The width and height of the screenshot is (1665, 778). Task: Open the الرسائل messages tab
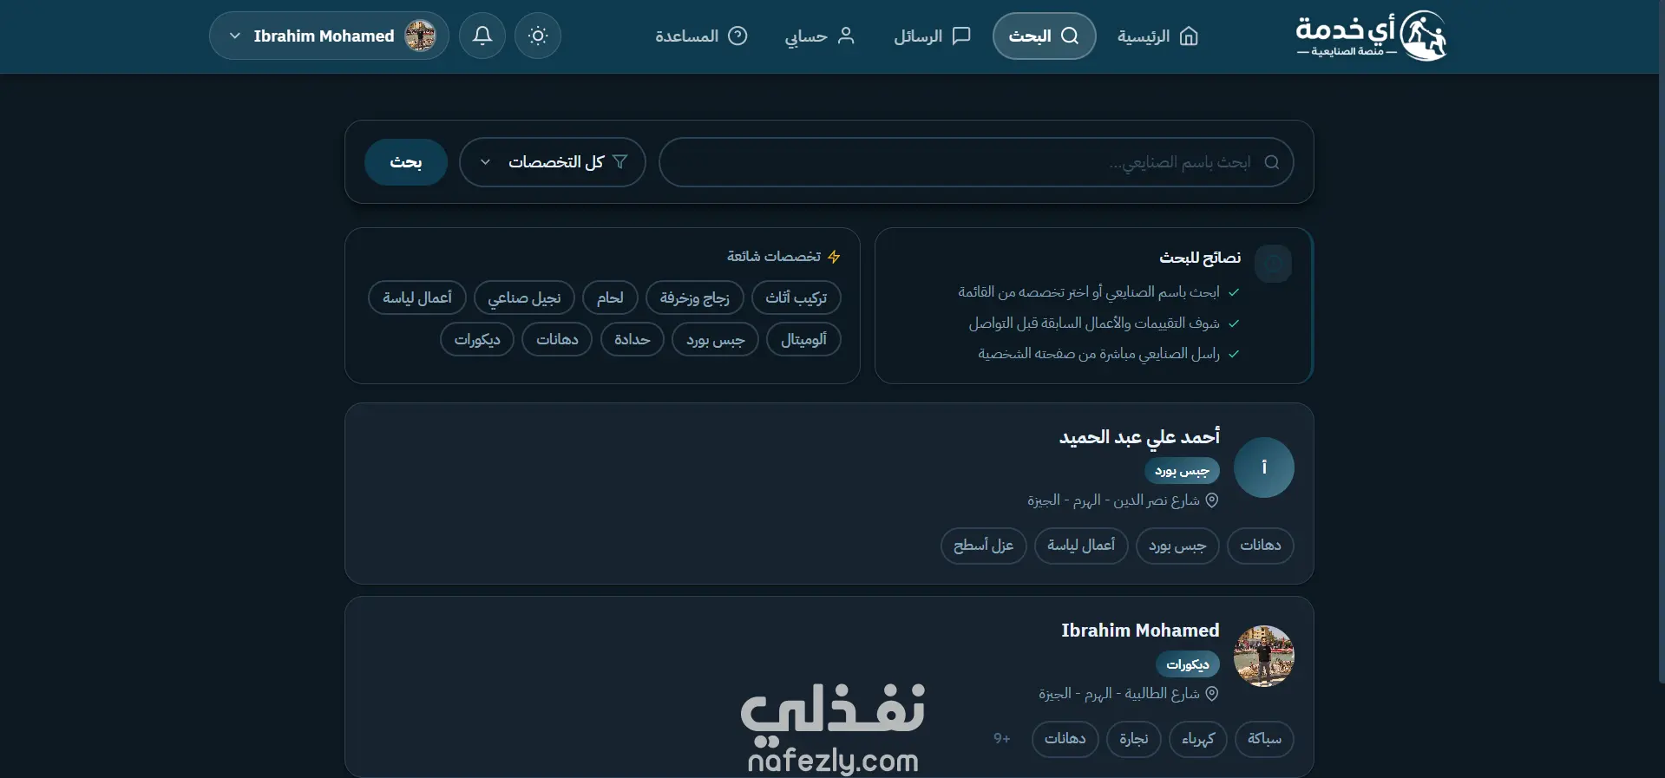click(x=932, y=36)
